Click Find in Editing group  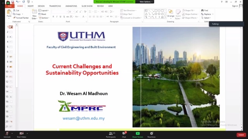click(x=205, y=10)
